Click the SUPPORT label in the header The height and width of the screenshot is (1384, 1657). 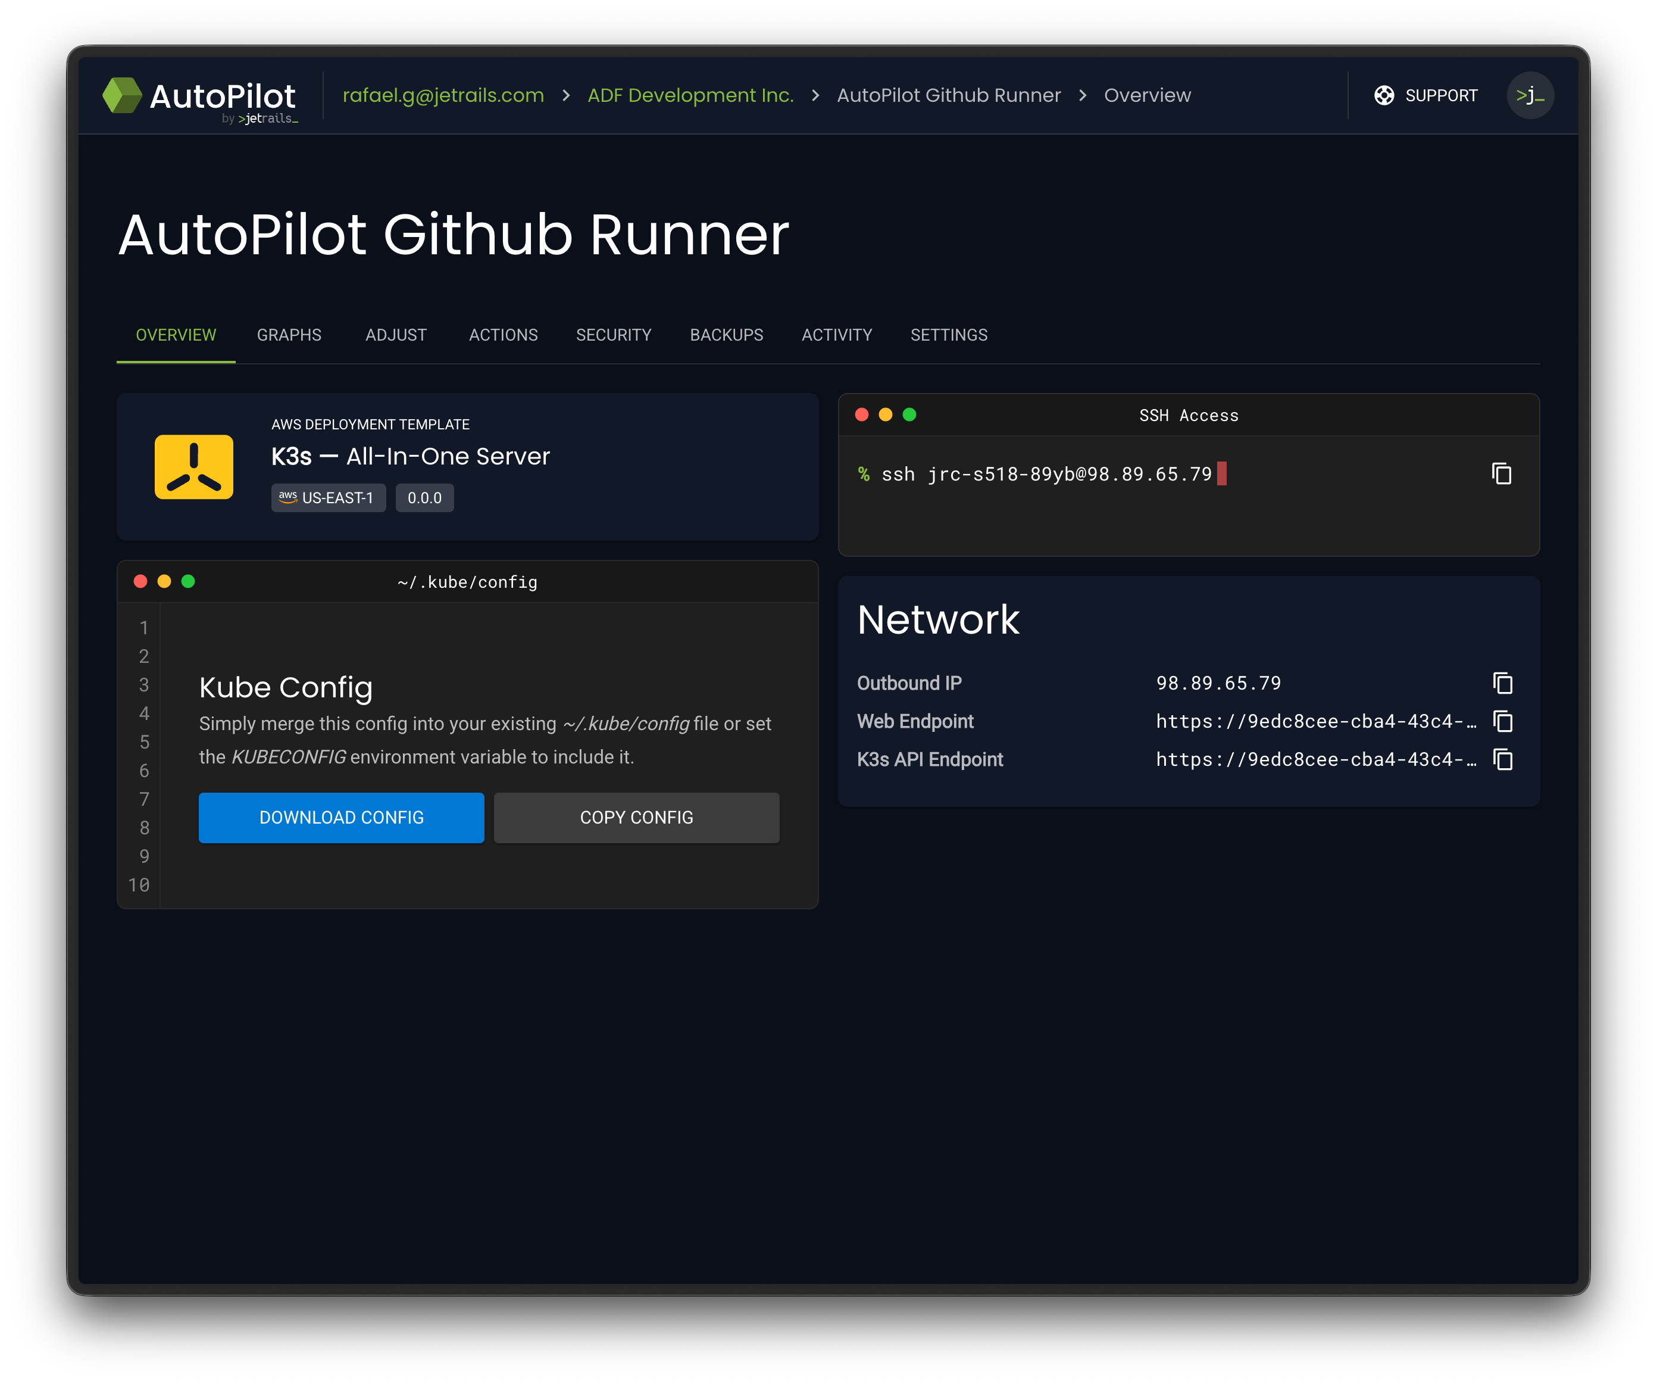click(1441, 95)
